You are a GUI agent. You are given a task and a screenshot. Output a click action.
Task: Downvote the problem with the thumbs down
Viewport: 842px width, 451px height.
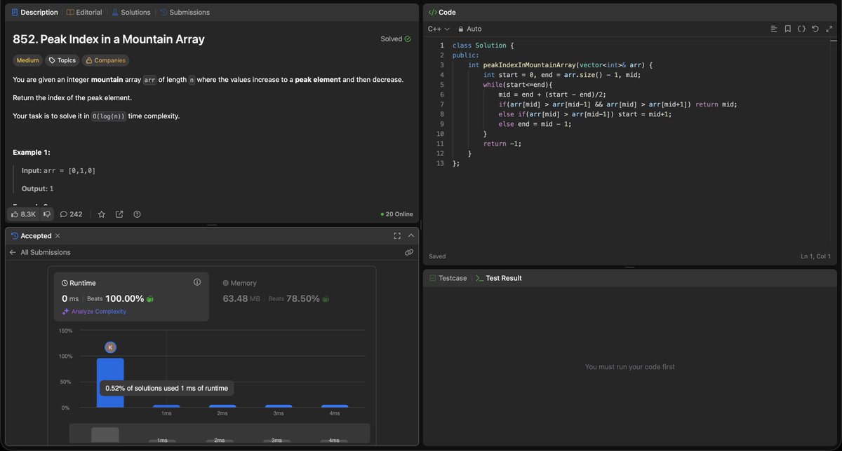tap(46, 214)
